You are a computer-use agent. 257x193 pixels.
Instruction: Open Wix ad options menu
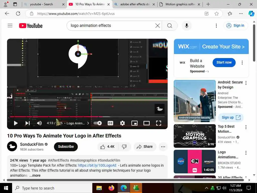pyautogui.click(x=242, y=63)
